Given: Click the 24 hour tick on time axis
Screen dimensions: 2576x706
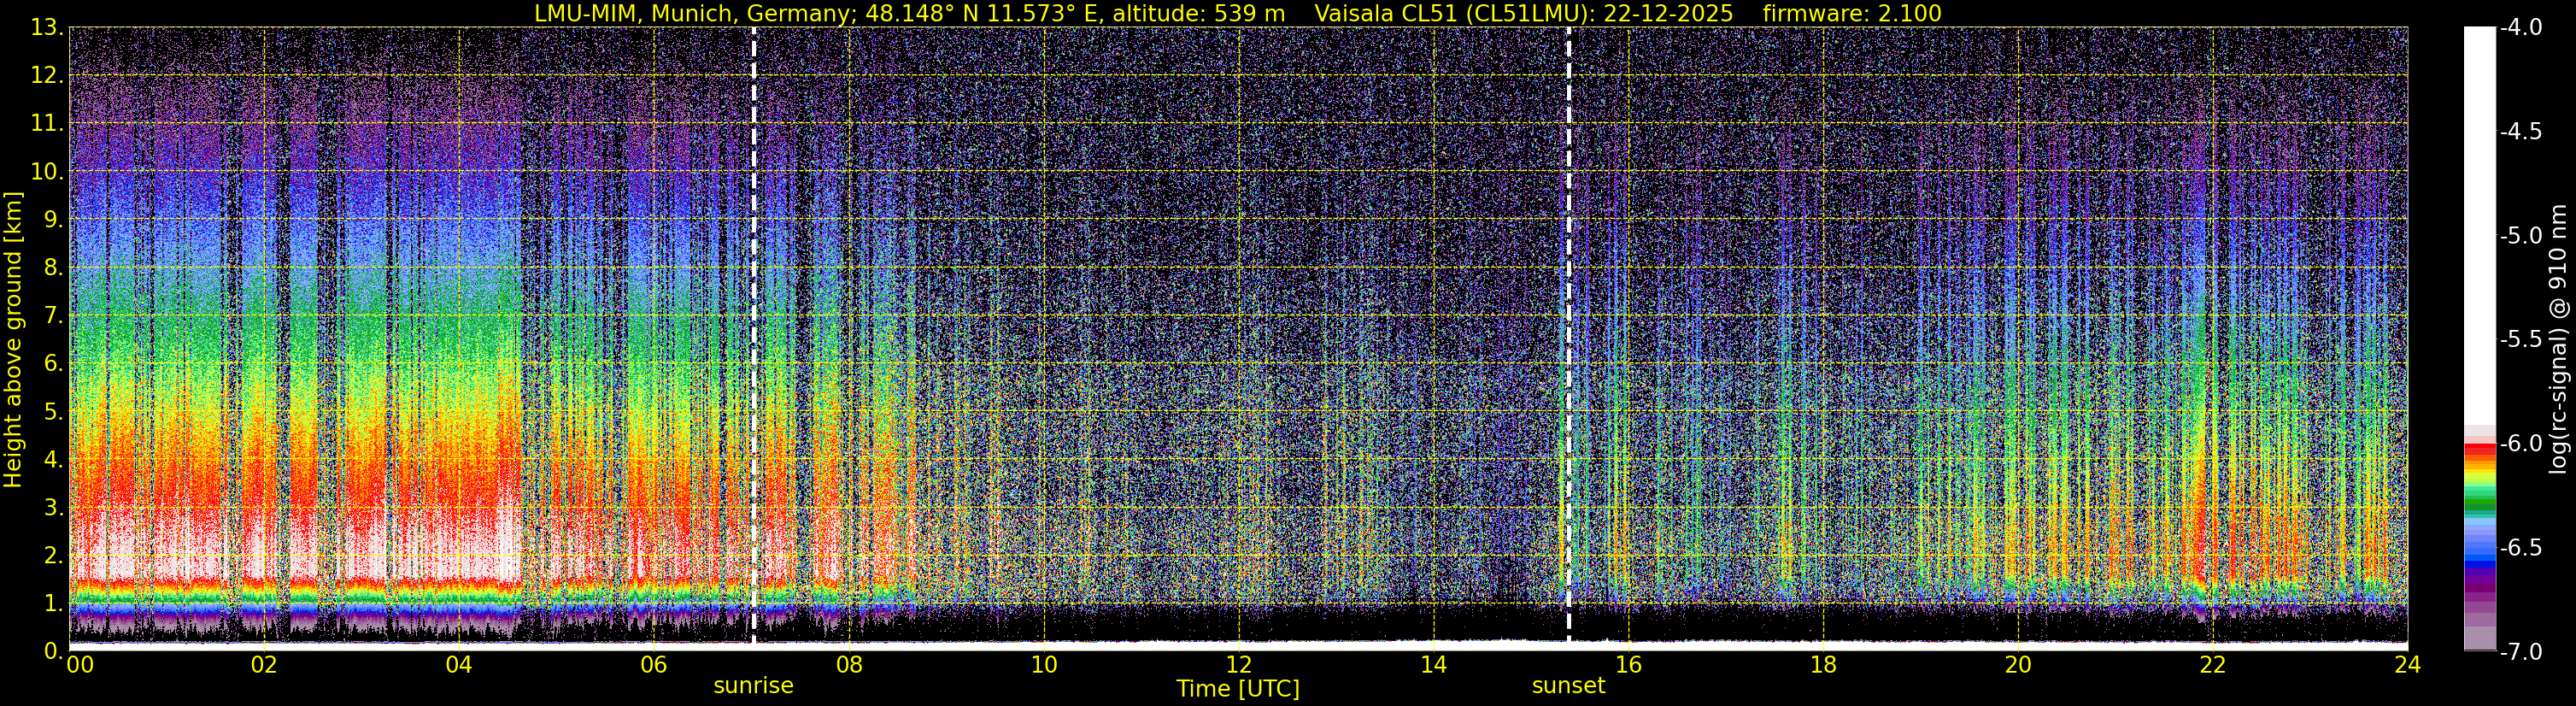Looking at the screenshot, I should tap(2407, 666).
